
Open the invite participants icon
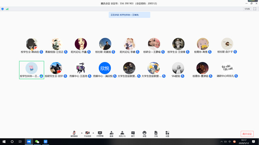[112, 134]
